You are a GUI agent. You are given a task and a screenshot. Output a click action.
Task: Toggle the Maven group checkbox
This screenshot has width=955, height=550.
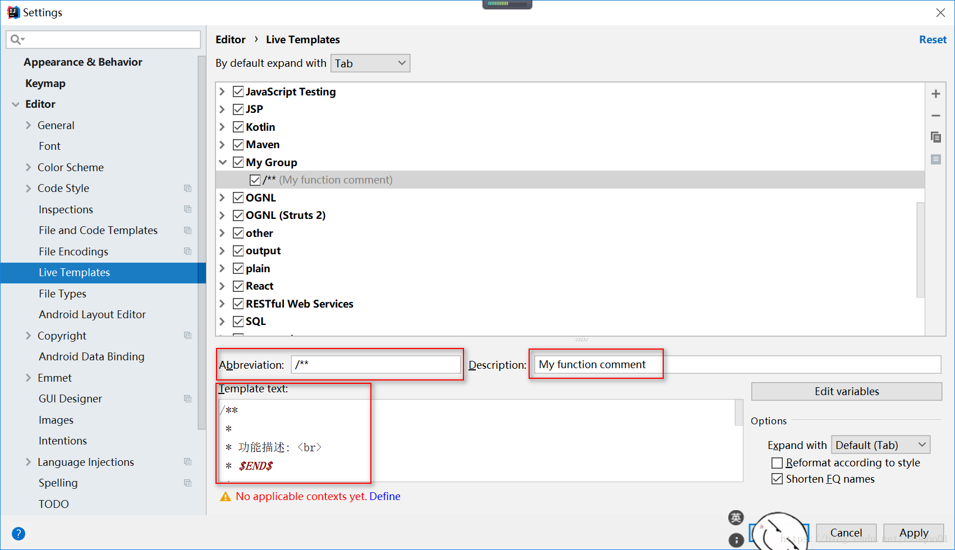coord(238,144)
